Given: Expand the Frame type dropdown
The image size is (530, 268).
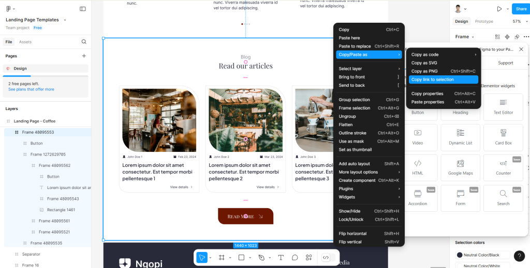Looking at the screenshot, I should click(473, 37).
